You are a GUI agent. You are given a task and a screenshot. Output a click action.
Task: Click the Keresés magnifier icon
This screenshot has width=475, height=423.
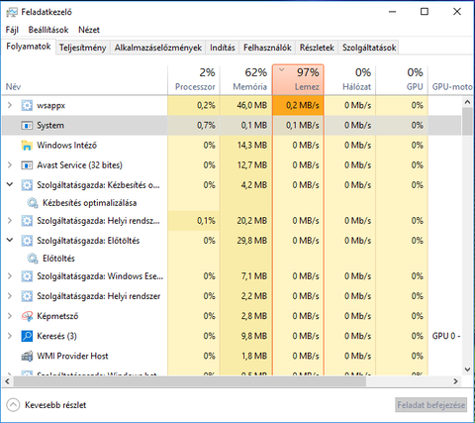point(27,336)
